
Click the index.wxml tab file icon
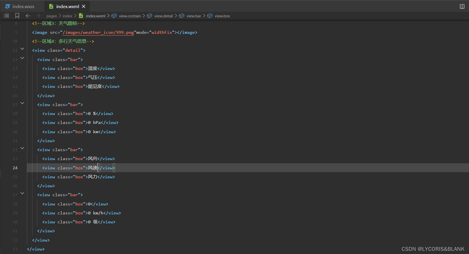coord(51,6)
